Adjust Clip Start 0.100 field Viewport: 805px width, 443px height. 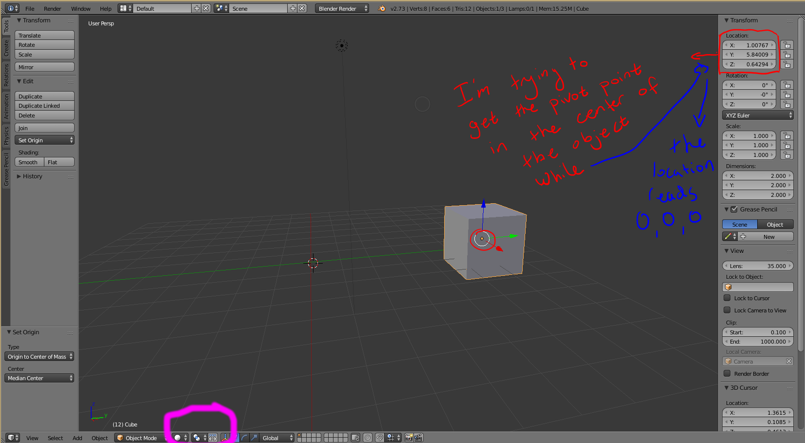pyautogui.click(x=758, y=332)
